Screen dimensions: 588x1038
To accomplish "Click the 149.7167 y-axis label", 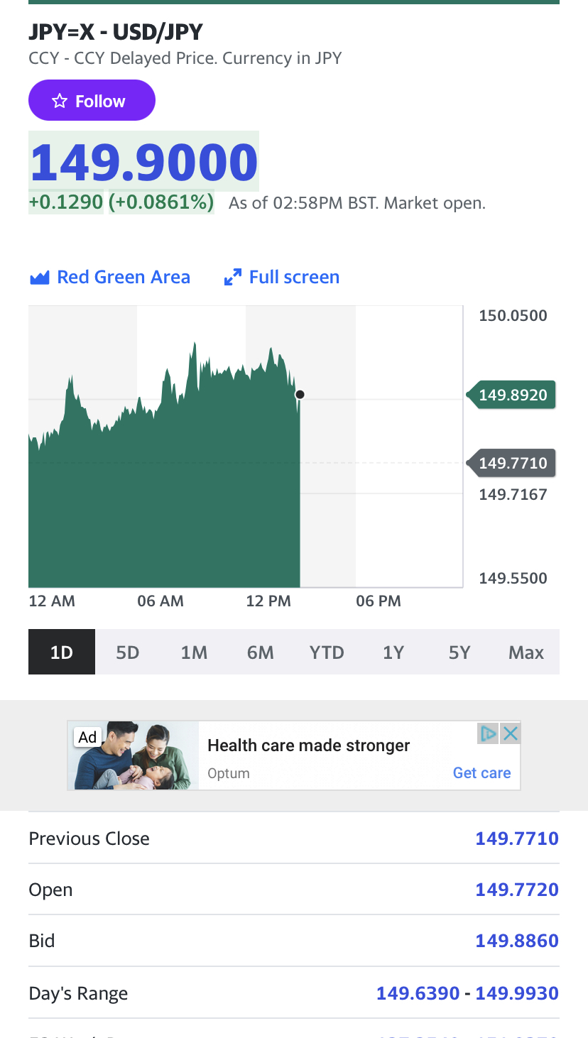I will tap(513, 494).
